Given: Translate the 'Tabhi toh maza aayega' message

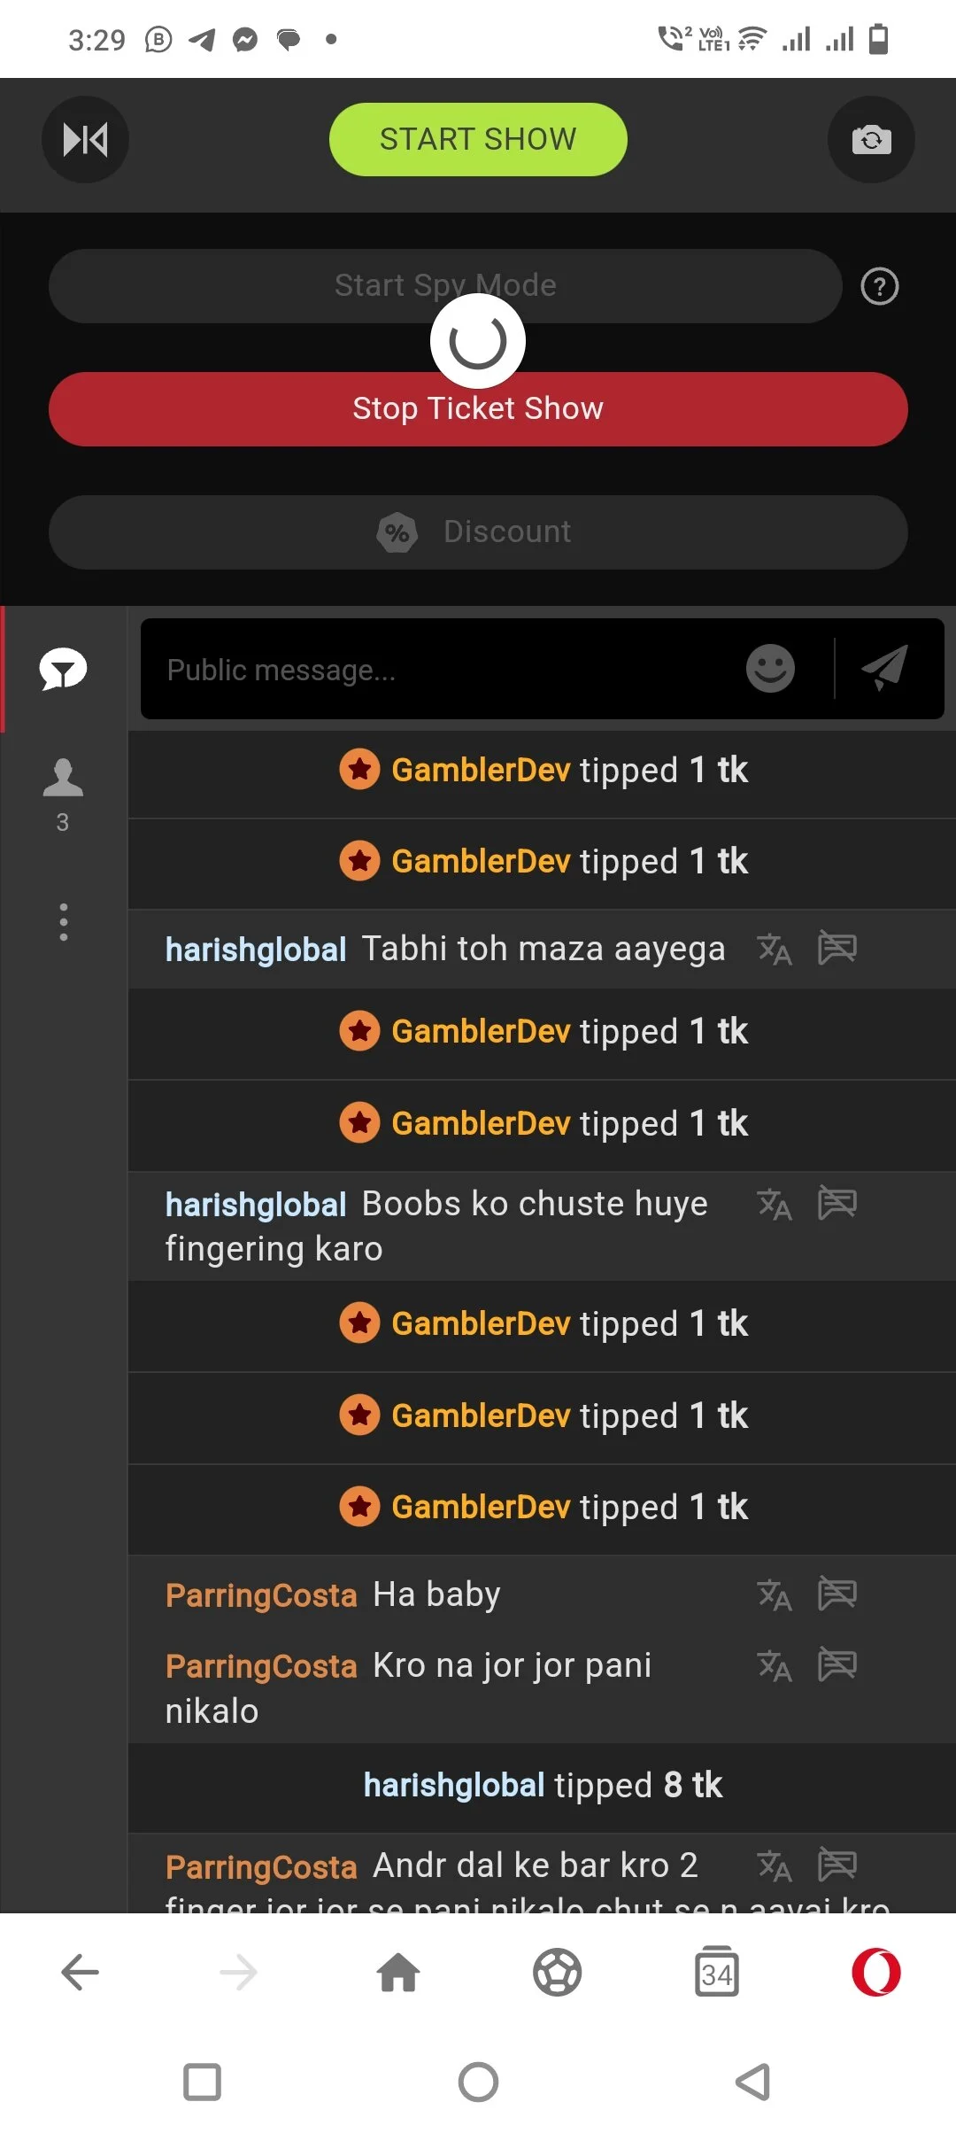Looking at the screenshot, I should click(774, 949).
